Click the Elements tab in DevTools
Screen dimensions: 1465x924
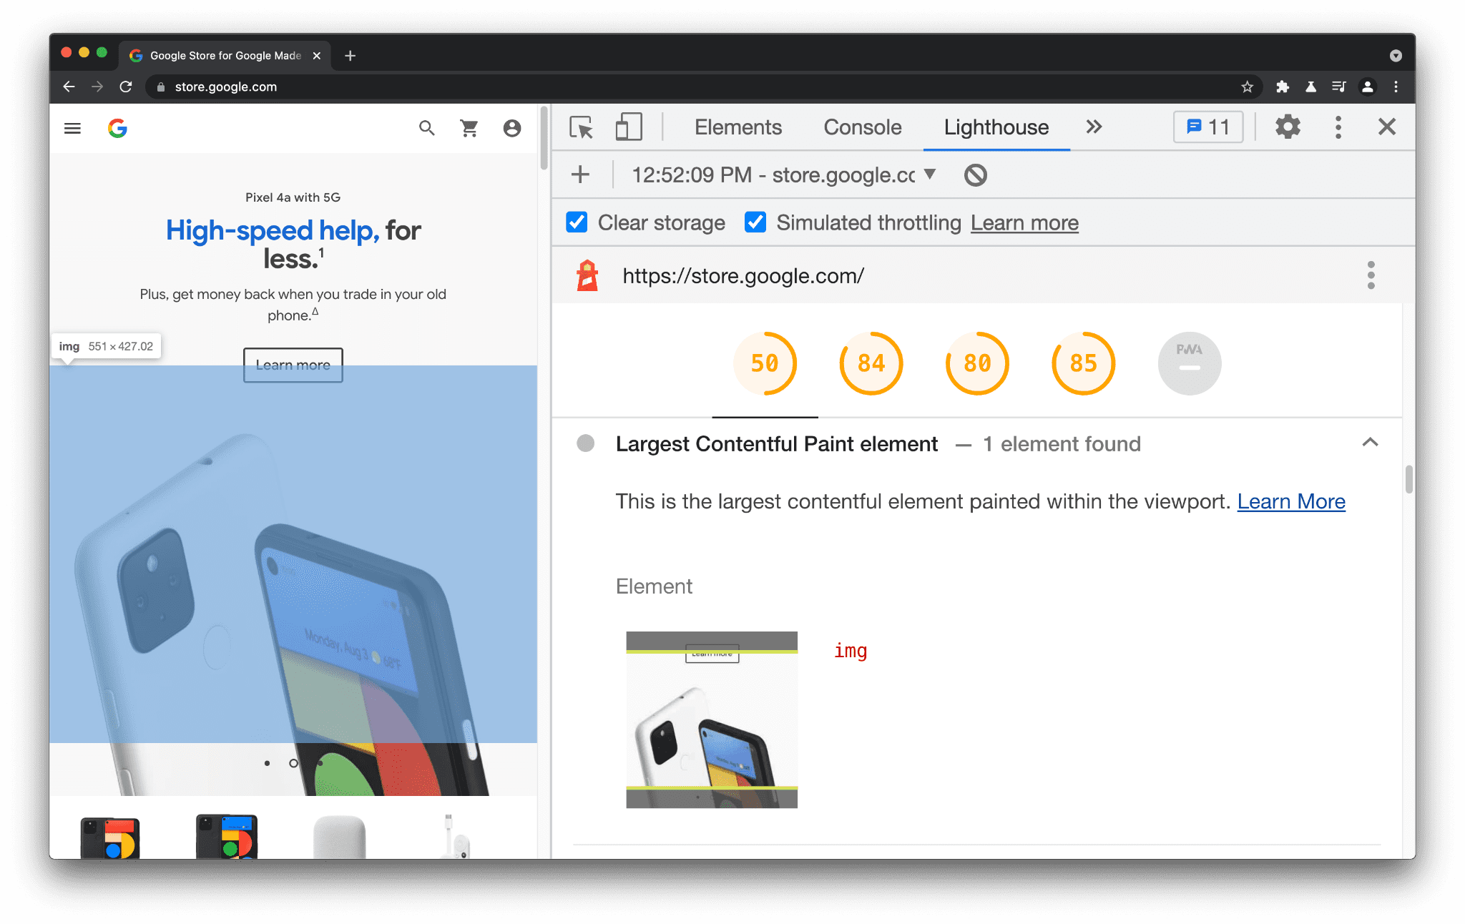coord(738,128)
